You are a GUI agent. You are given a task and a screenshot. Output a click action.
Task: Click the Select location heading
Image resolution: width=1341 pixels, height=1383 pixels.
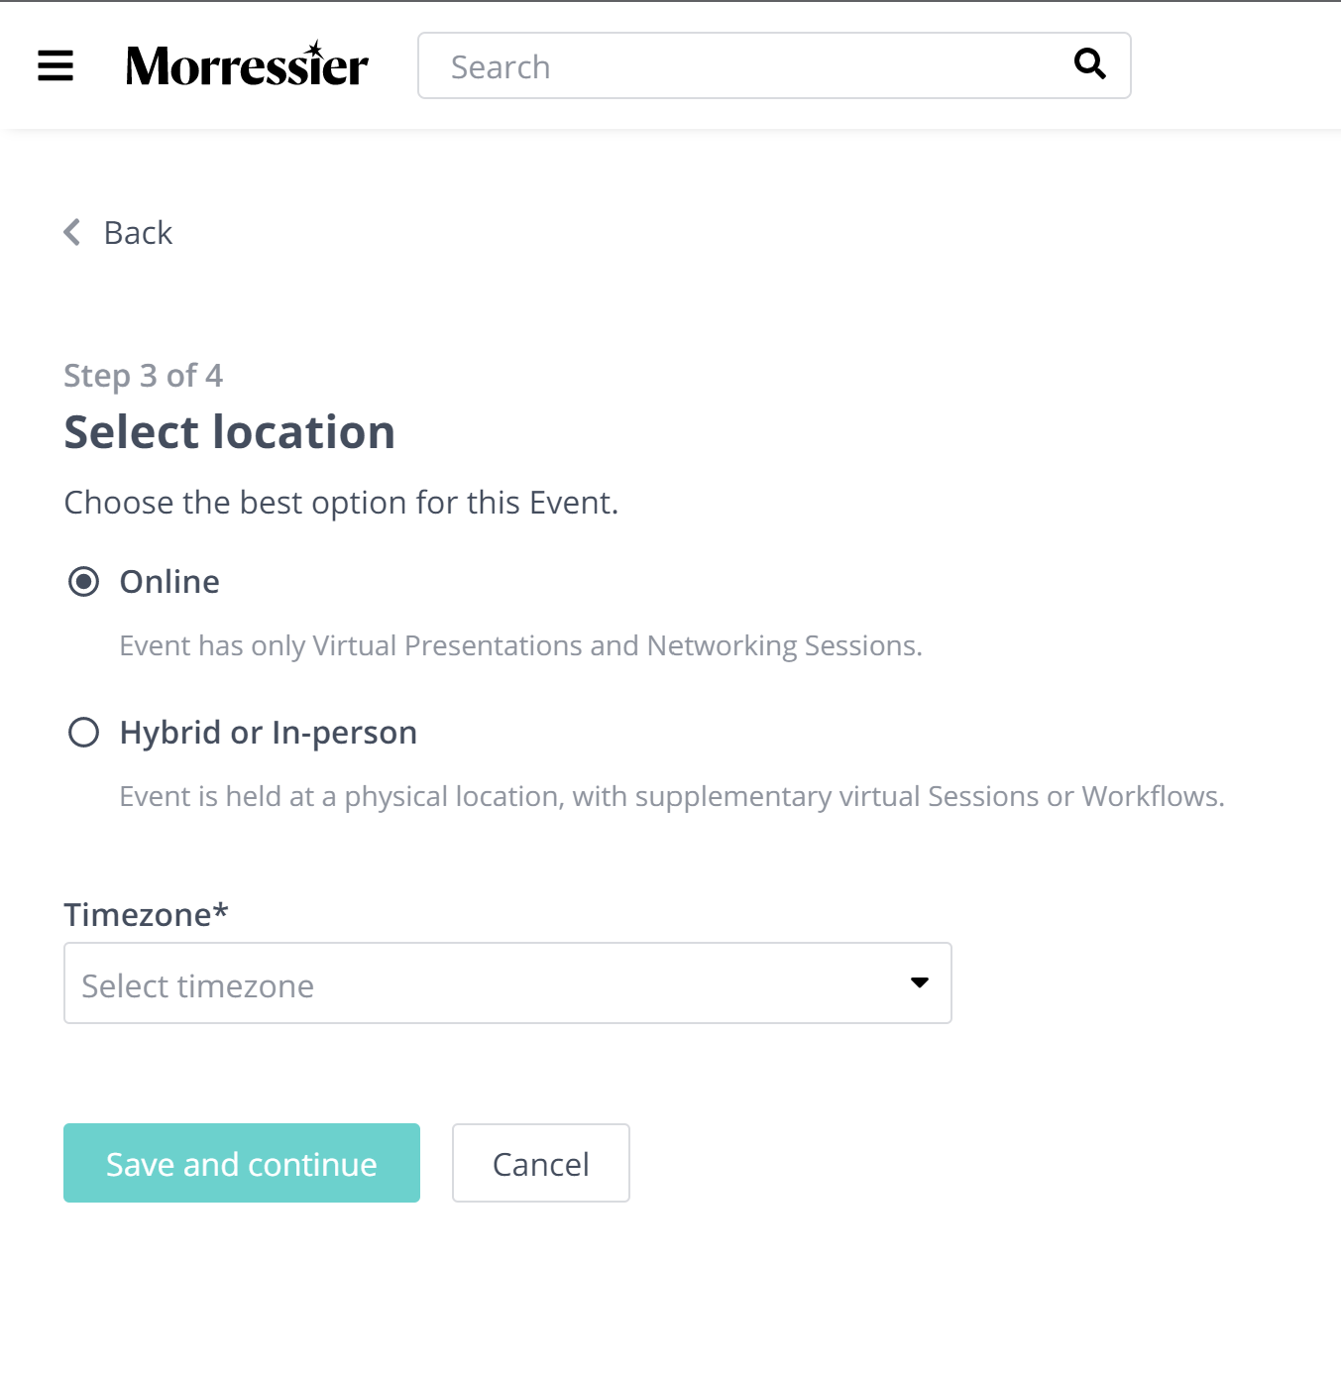[230, 432]
